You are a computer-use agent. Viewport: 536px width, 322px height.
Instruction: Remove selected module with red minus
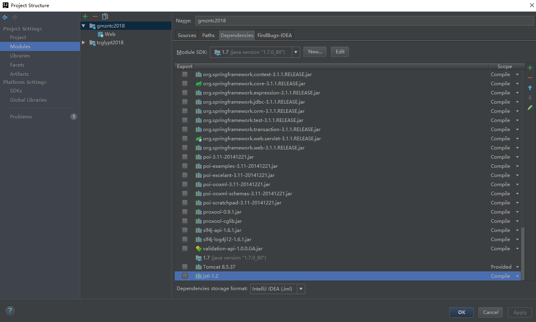click(95, 16)
